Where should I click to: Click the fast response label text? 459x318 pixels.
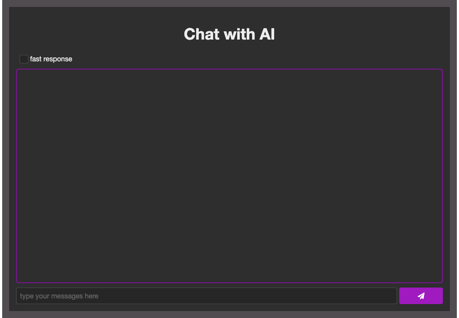click(51, 59)
